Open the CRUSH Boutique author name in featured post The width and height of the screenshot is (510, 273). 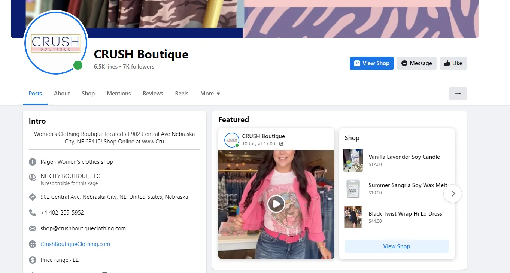pyautogui.click(x=263, y=136)
